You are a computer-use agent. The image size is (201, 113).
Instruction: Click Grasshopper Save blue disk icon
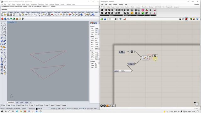[x=105, y=19]
